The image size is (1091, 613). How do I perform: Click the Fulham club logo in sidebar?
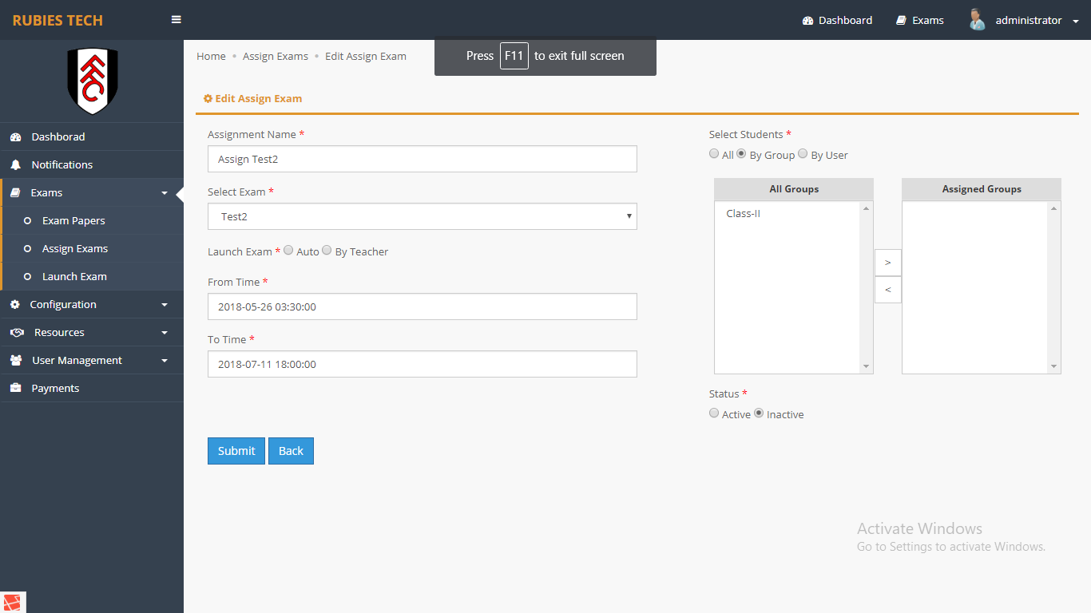[92, 81]
